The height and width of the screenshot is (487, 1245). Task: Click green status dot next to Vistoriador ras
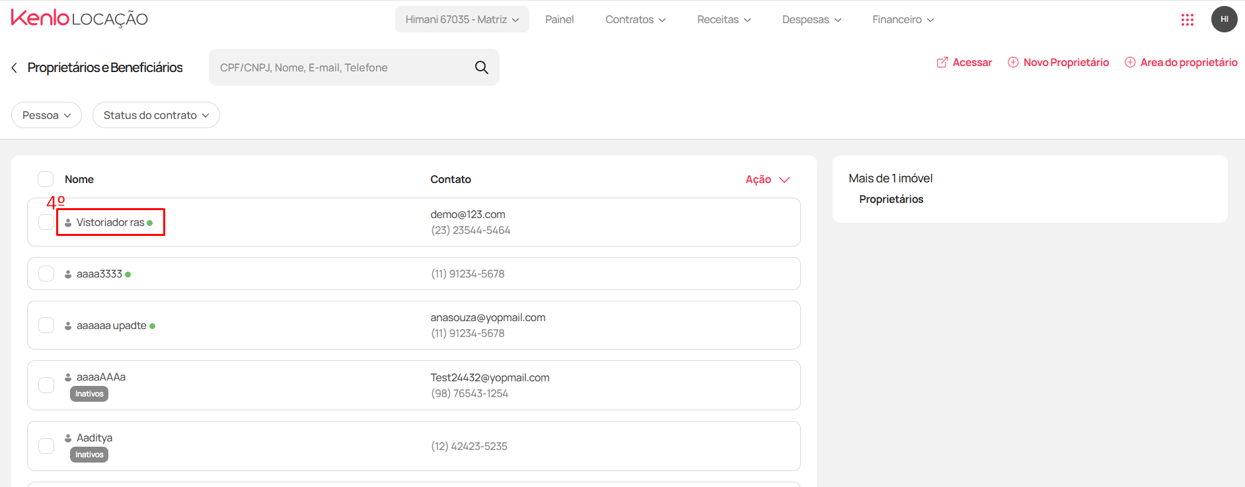coord(150,223)
